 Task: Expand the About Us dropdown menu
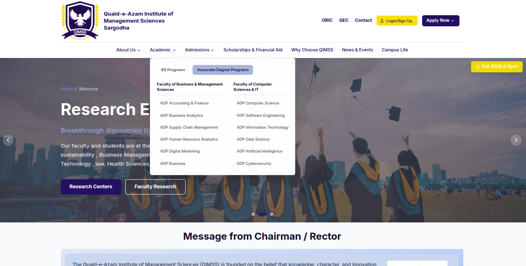coord(128,50)
